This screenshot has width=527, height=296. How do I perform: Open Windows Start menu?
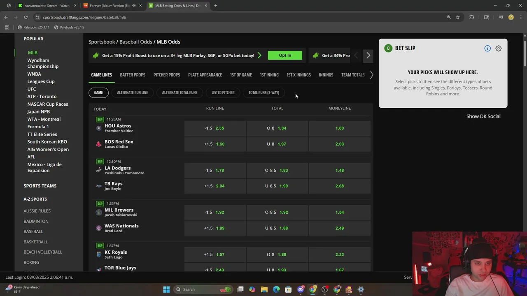point(166,289)
